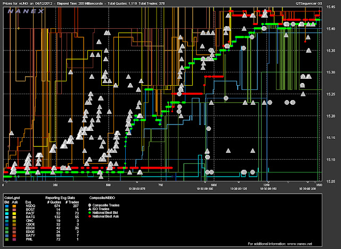This screenshot has width=341, height=249.
Task: Select the EDGE bid color swatch
Action: pyautogui.click(x=7, y=232)
